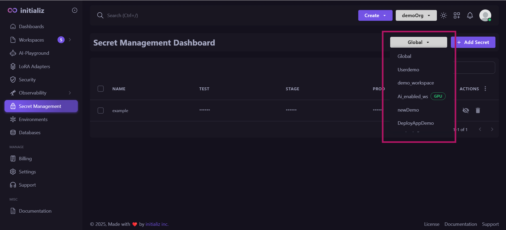The image size is (506, 230).
Task: Toggle visibility eye for example secret
Action: coord(466,111)
